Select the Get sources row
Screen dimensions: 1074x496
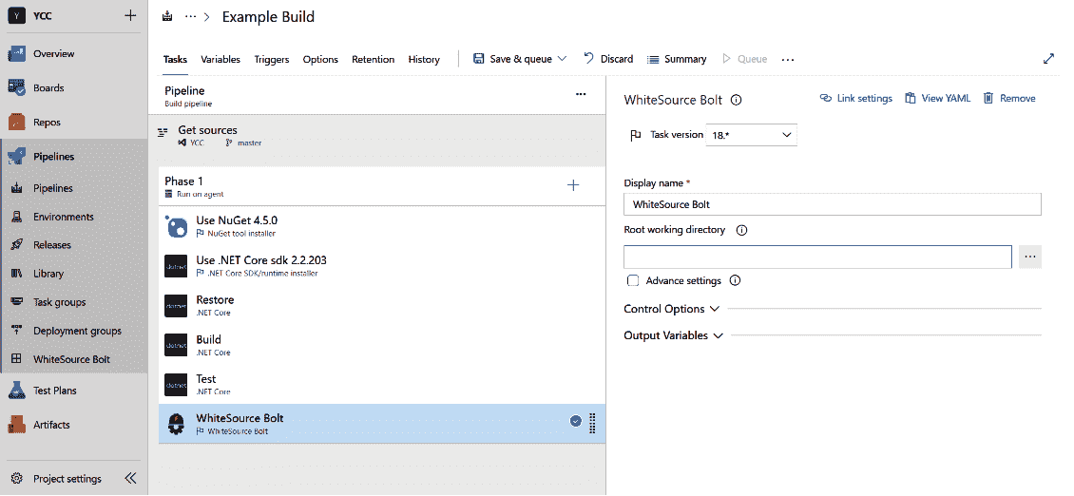[376, 136]
